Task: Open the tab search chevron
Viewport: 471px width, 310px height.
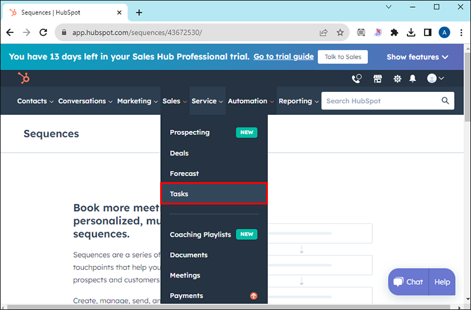Action: point(389,7)
